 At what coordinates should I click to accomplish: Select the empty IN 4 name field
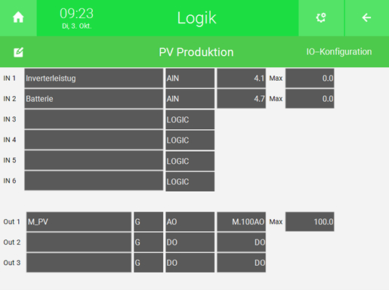[94, 140]
